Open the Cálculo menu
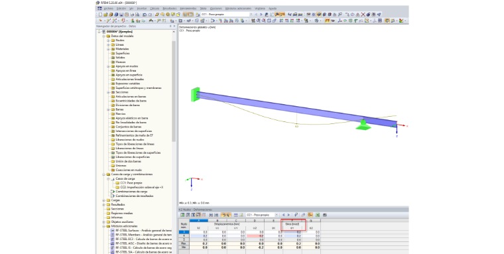504x254 pixels. [155, 9]
